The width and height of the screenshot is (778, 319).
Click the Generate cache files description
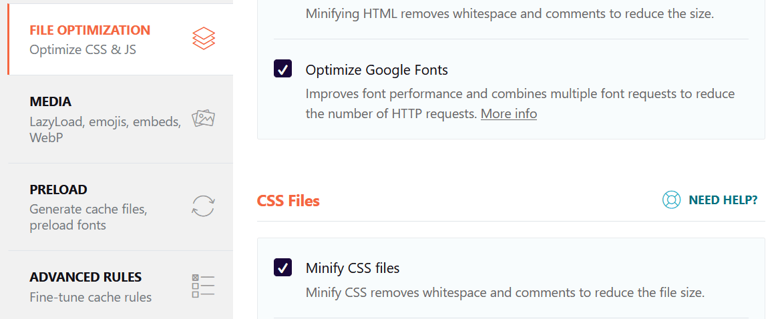88,217
